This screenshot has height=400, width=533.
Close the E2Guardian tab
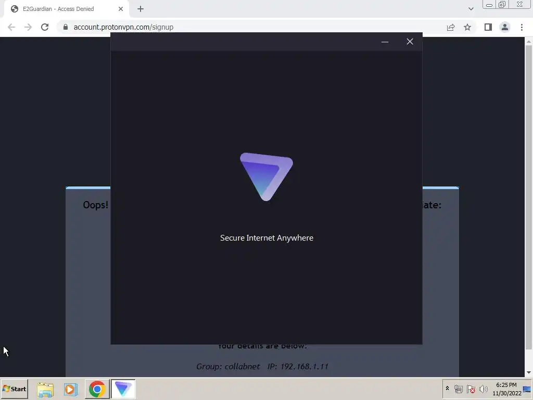tap(121, 9)
